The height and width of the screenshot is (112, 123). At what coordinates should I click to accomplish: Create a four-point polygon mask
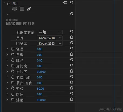coord(22,9)
